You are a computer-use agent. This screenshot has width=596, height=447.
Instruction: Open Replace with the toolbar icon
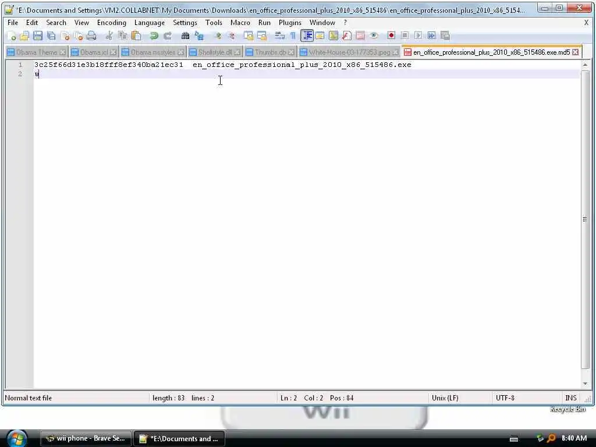coord(199,36)
